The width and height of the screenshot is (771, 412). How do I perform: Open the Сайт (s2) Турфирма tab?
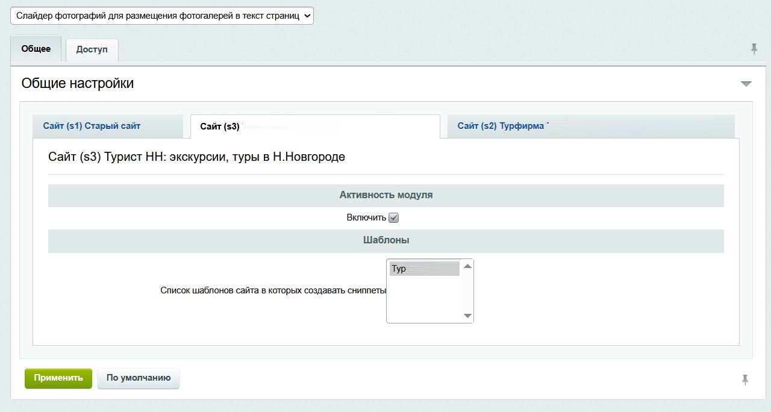pyautogui.click(x=501, y=126)
